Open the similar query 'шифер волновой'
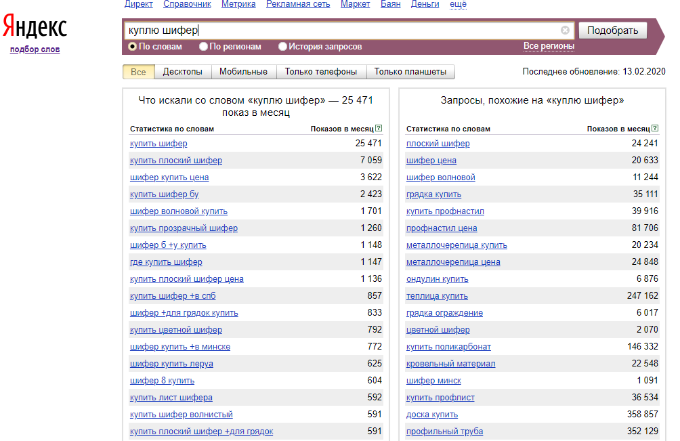This screenshot has height=441, width=680. point(441,177)
